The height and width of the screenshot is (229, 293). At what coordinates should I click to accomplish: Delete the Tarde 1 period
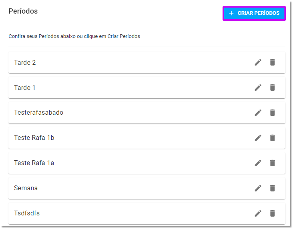click(x=273, y=88)
